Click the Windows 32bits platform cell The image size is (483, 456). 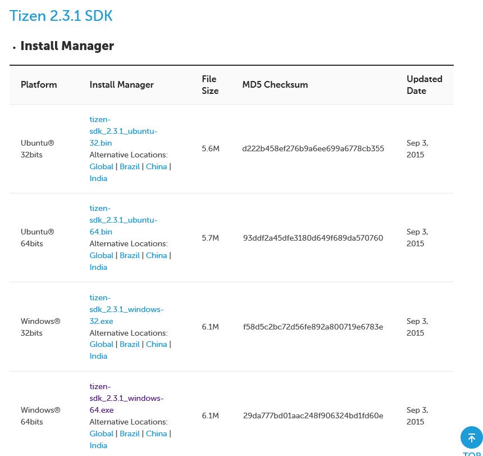pyautogui.click(x=40, y=327)
